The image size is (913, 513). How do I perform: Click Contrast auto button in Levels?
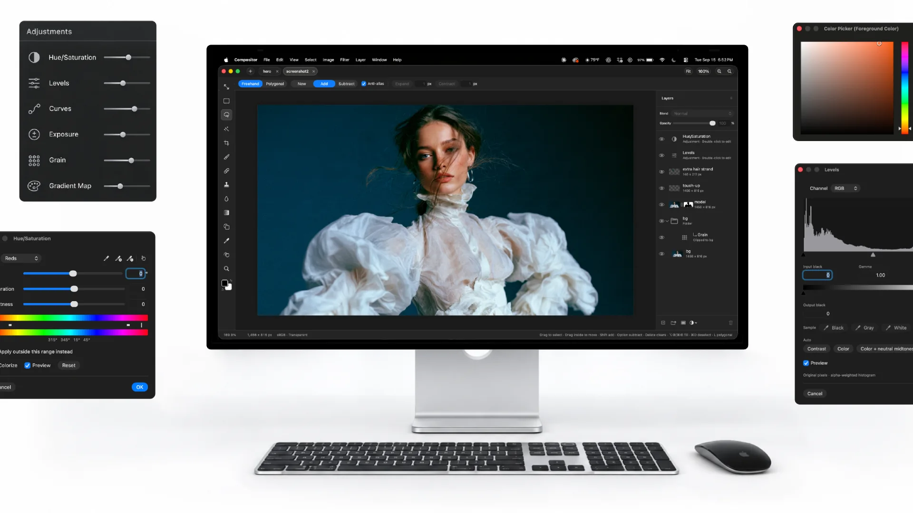tap(816, 349)
